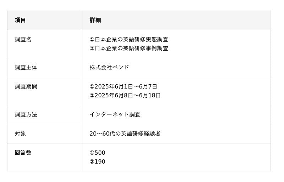The height and width of the screenshot is (182, 284).
Task: Click ①2025年6月1日〜6月7日 date text
Action: point(123,86)
